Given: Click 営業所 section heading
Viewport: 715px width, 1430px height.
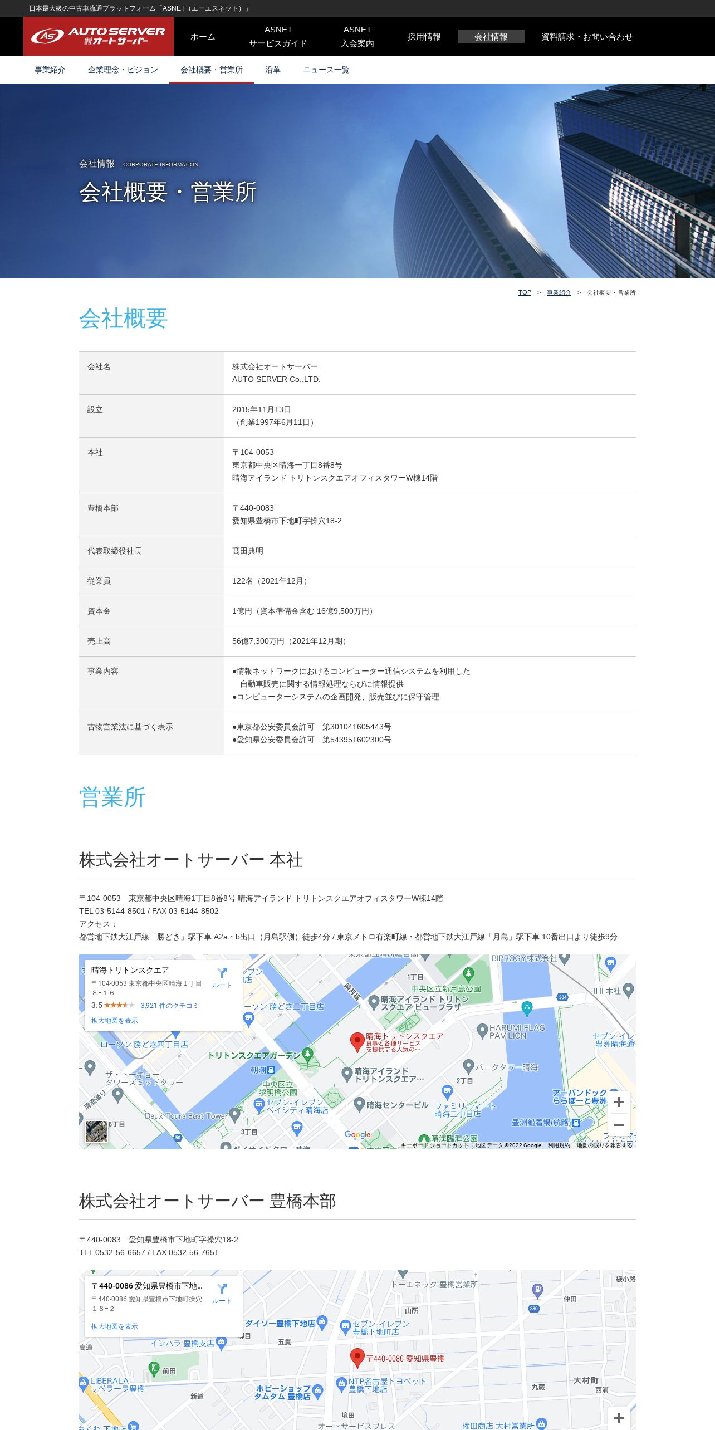Looking at the screenshot, I should coord(112,797).
